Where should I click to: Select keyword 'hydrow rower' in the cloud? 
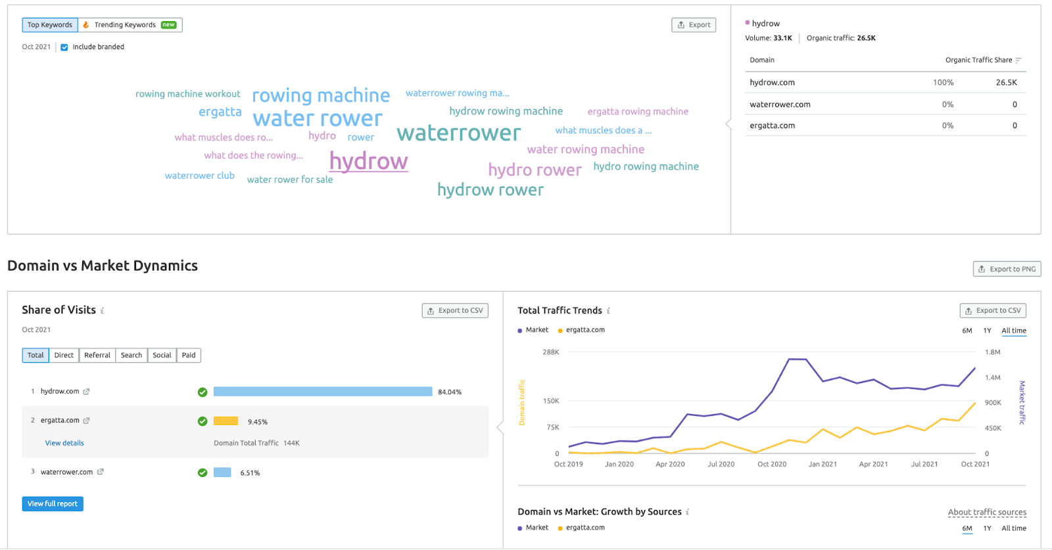[490, 190]
